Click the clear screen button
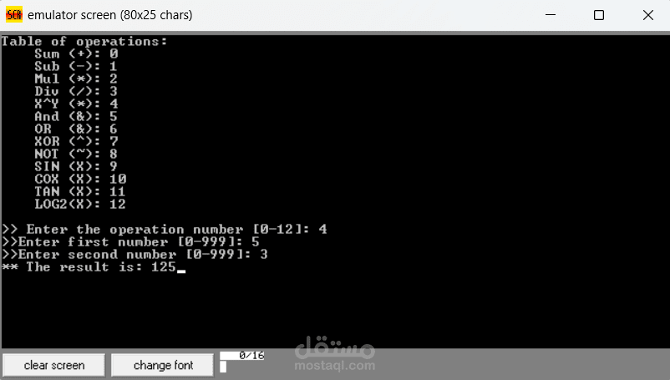The image size is (670, 380). pyautogui.click(x=53, y=365)
